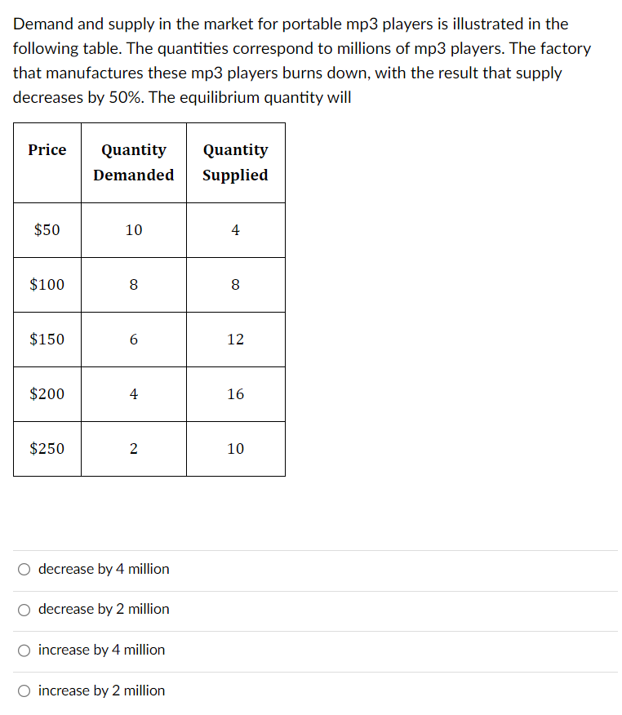Screen dimensions: 622x715
Task: Click the $250 price cell
Action: pyautogui.click(x=47, y=449)
